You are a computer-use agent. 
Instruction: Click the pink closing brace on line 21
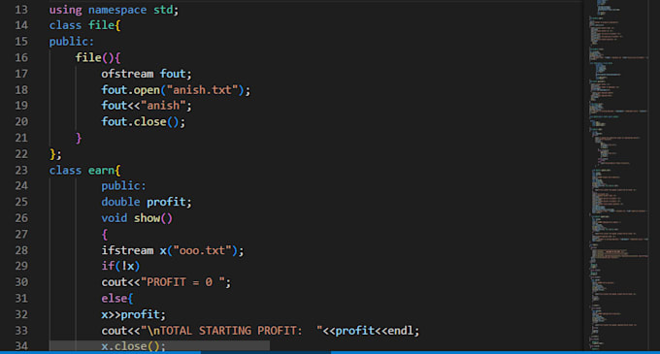tap(79, 138)
